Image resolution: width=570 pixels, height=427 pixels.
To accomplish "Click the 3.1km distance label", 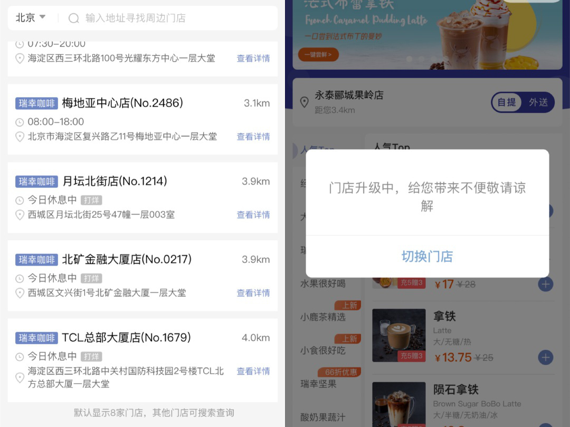I will (x=256, y=103).
